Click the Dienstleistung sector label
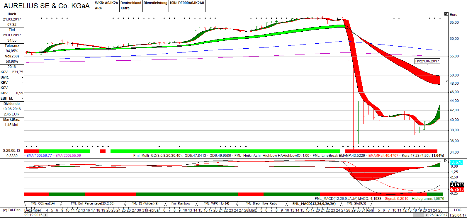This screenshot has width=467, height=218. pyautogui.click(x=155, y=3)
